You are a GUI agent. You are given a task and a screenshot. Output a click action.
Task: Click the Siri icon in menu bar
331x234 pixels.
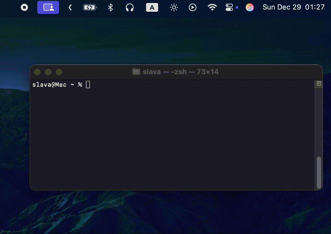pyautogui.click(x=249, y=7)
